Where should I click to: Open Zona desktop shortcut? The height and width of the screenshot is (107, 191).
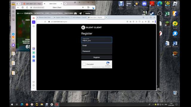coord(175,34)
